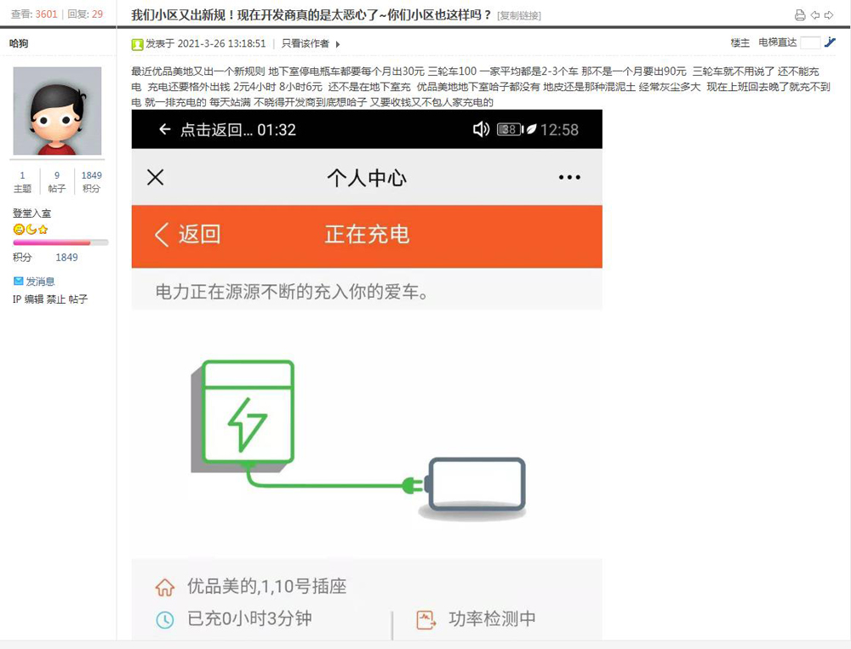Click the 返回 back chevron in orange bar
Screen dimensions: 851x649
coord(162,235)
